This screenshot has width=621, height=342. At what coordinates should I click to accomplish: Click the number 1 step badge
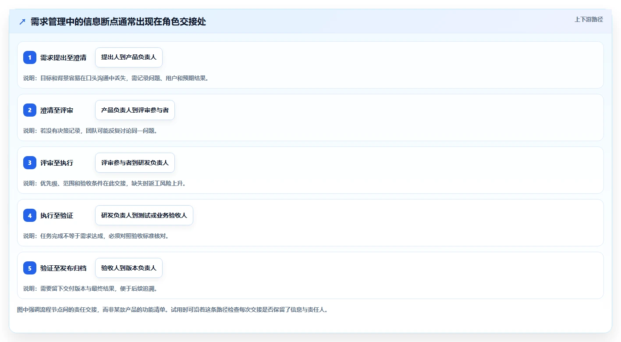pyautogui.click(x=30, y=57)
